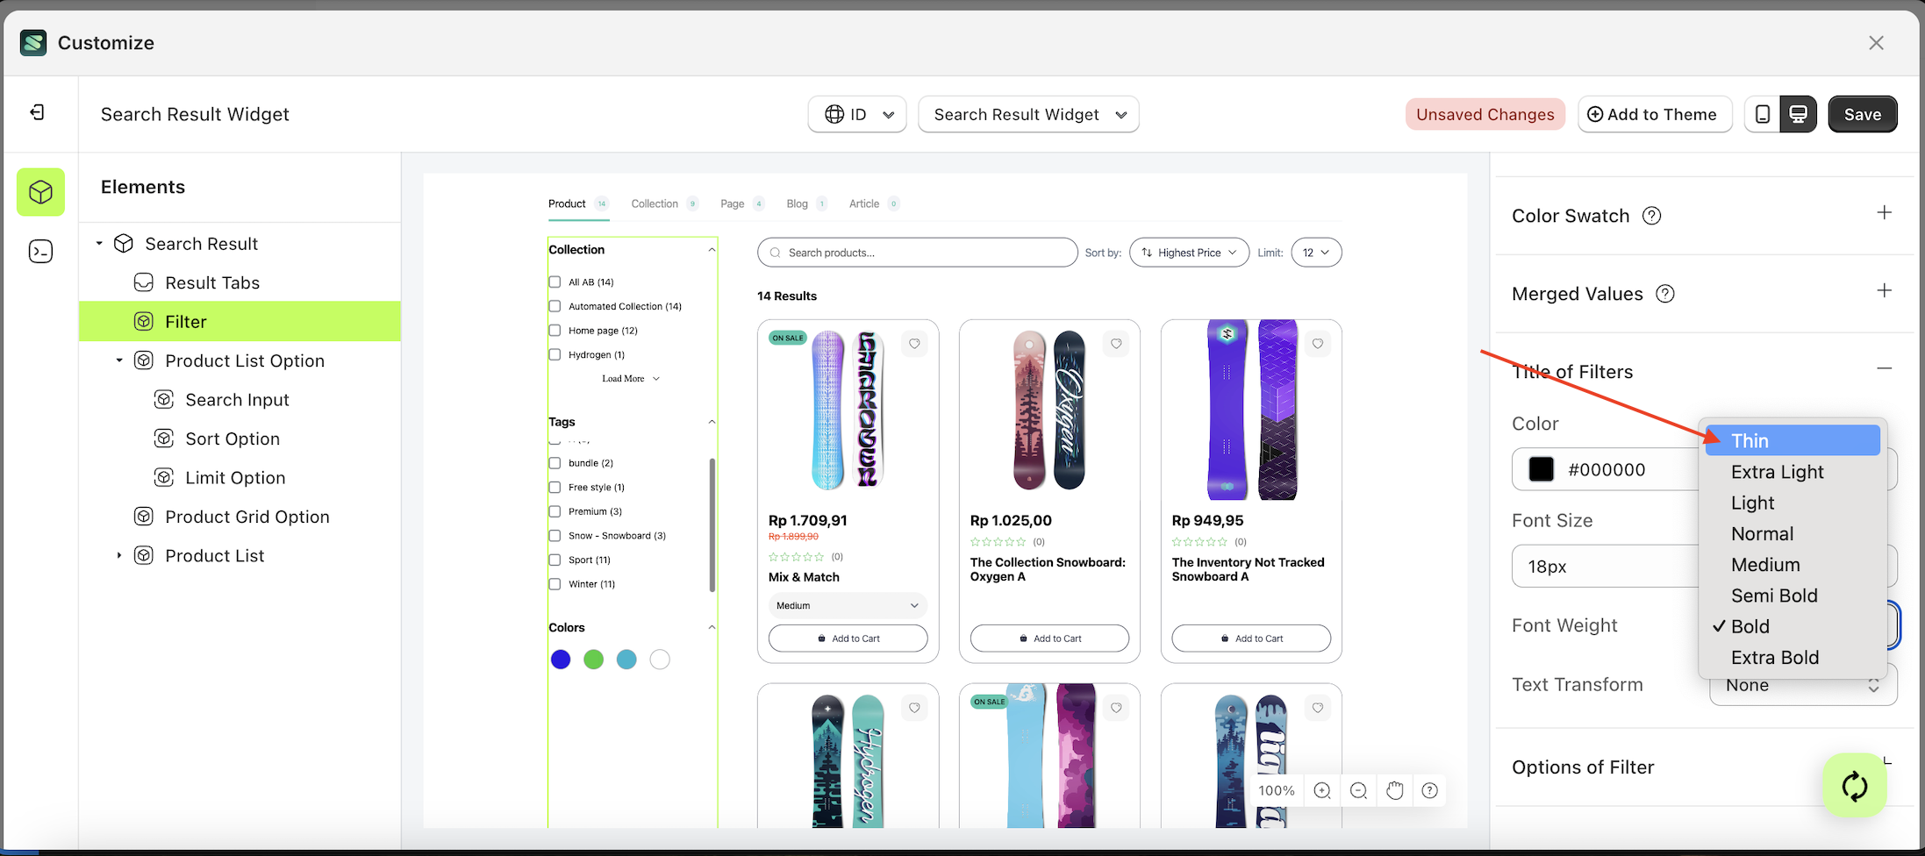Image resolution: width=1925 pixels, height=856 pixels.
Task: Switch to mobile preview icon
Action: pos(1763,114)
